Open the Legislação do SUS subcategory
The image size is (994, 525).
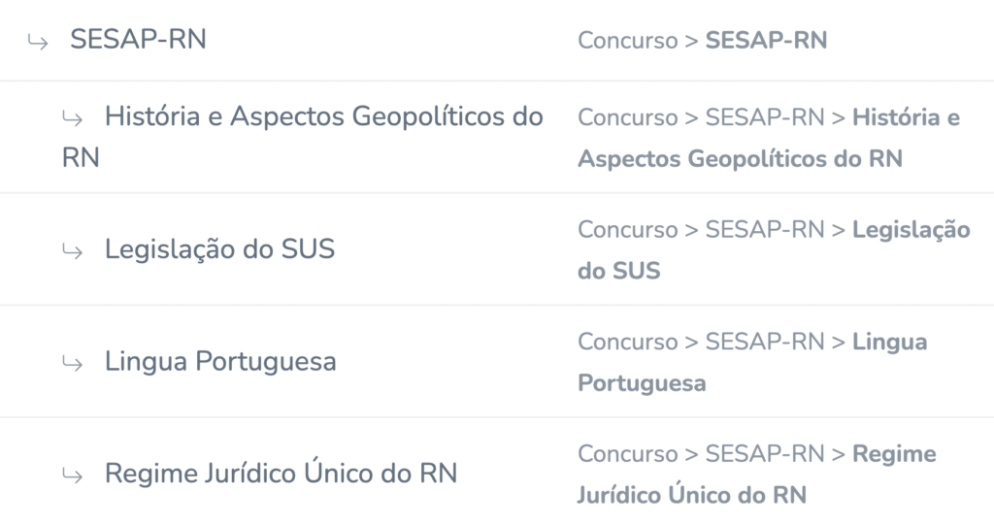coord(219,249)
